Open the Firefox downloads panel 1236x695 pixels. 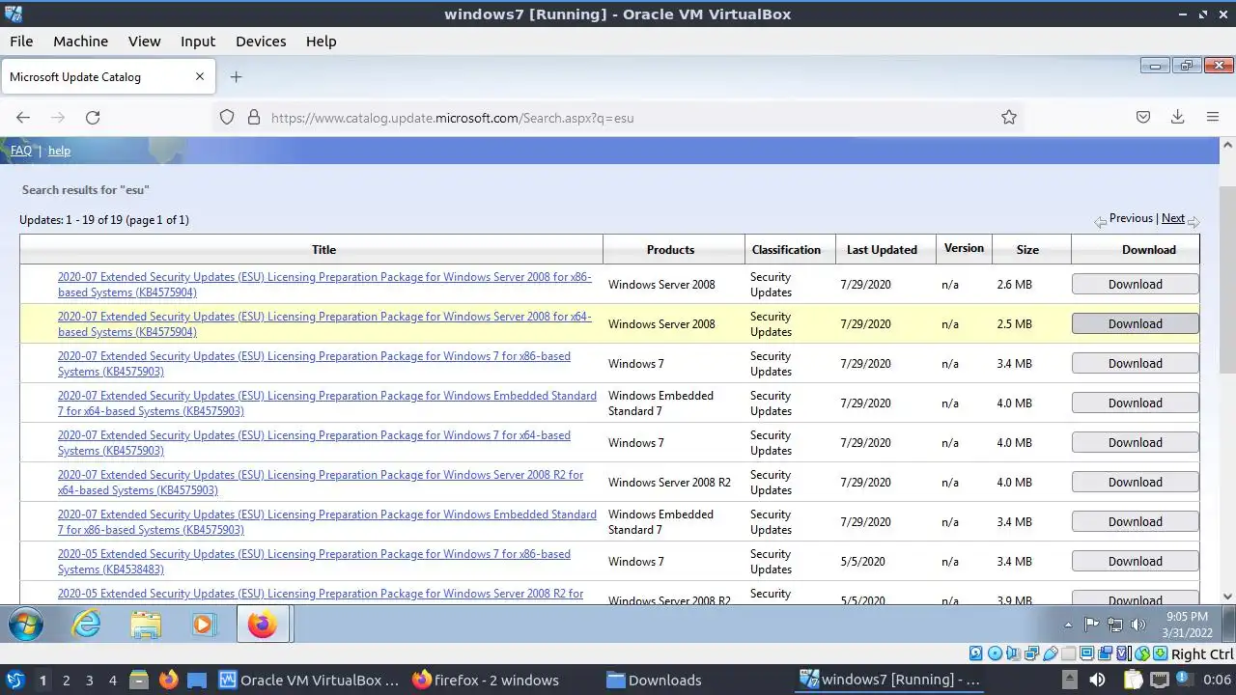tap(1178, 118)
